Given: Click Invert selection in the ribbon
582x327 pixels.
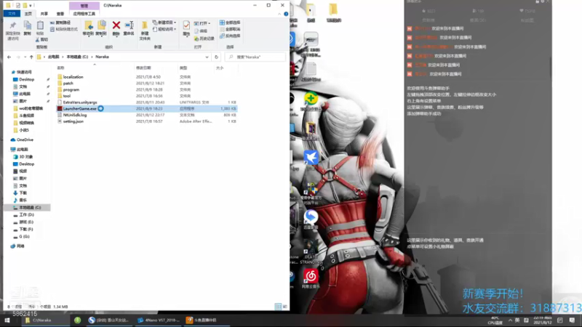Looking at the screenshot, I should [230, 36].
